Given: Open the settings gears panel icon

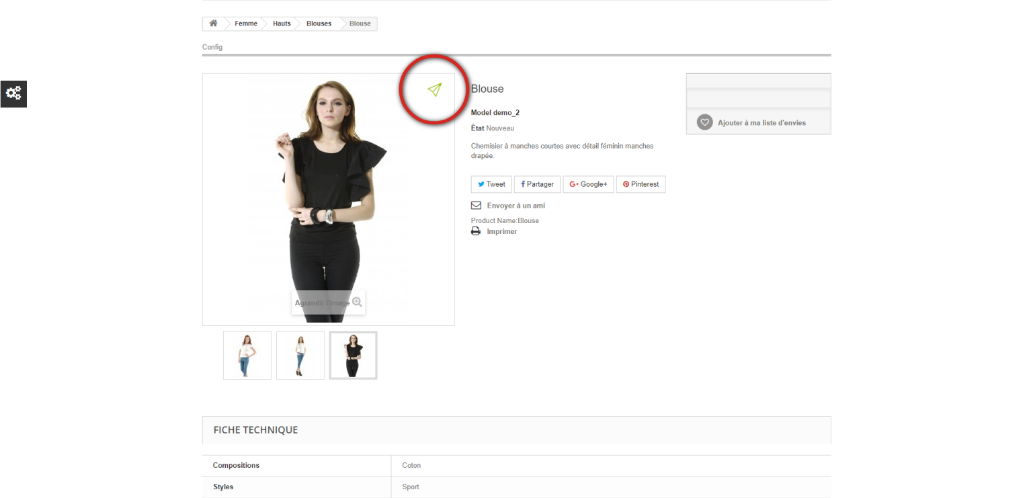Looking at the screenshot, I should click(x=13, y=93).
